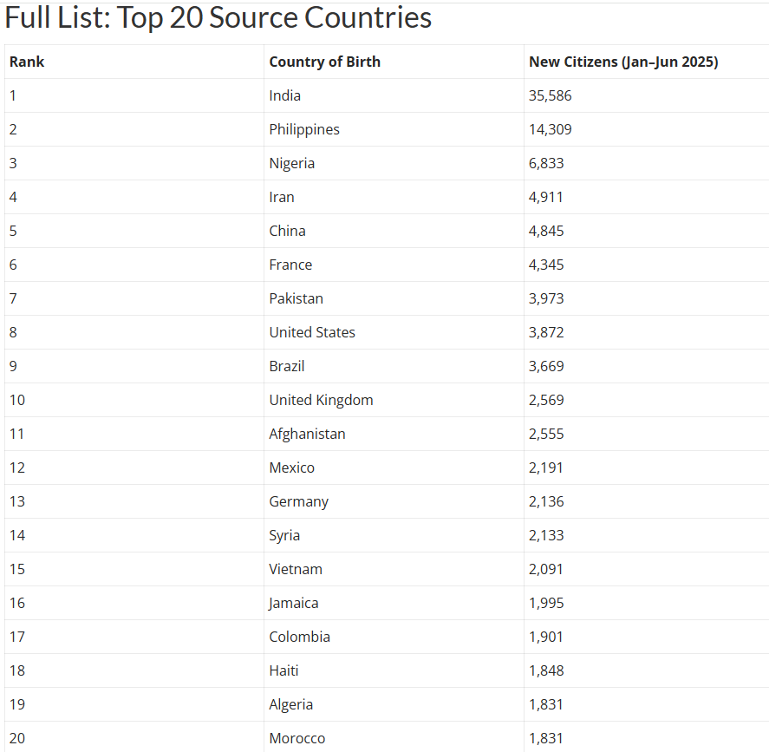Click the Morocco cell in the last row
The width and height of the screenshot is (769, 752).
click(297, 738)
